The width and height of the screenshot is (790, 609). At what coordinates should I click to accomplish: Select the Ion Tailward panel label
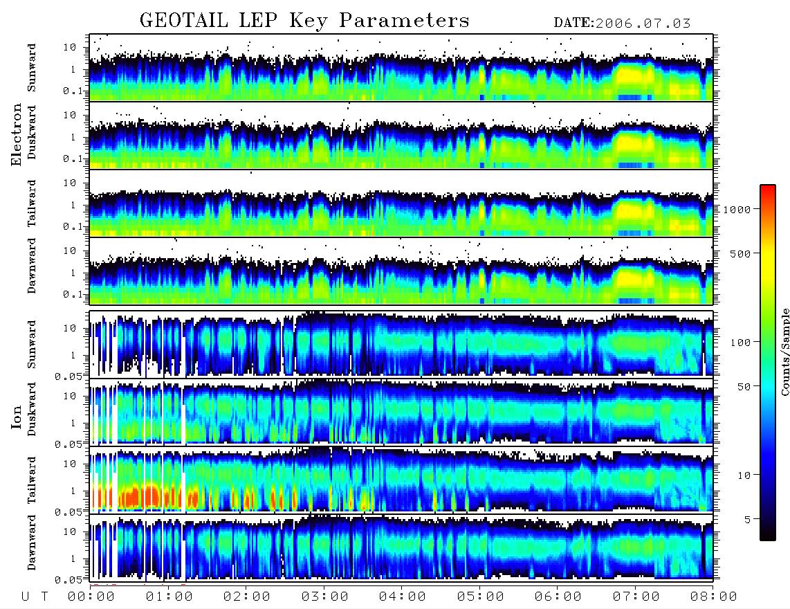tap(32, 480)
